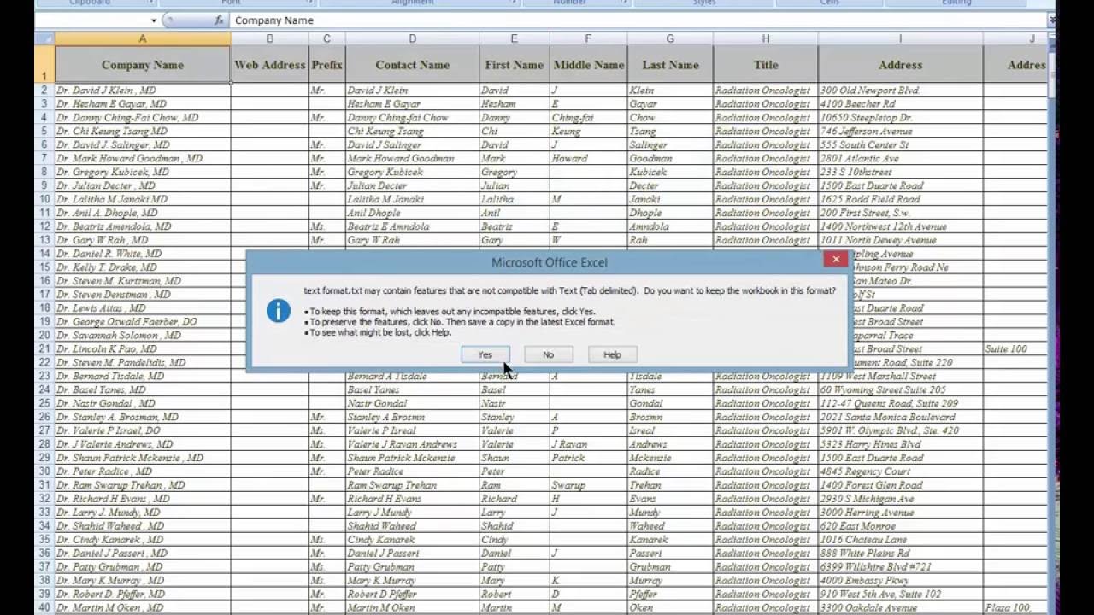1094x615 pixels.
Task: Click No in the Excel compatibility dialog
Action: [x=548, y=354]
